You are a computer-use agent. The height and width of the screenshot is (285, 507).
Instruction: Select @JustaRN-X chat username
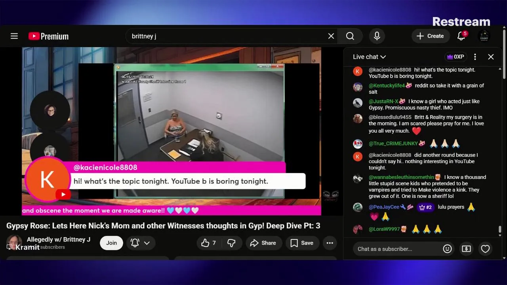click(383, 101)
